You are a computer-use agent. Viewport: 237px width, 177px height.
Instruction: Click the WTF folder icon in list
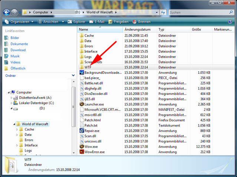click(82, 67)
